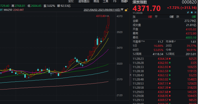The height and width of the screenshot is (104, 198).
Task: Click the 5日 return 16.88%
Action: tap(158, 46)
